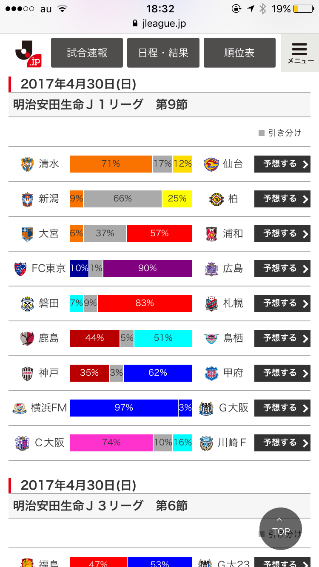319x567 pixels.
Task: Tap the 柏 team crest
Action: pos(216,199)
